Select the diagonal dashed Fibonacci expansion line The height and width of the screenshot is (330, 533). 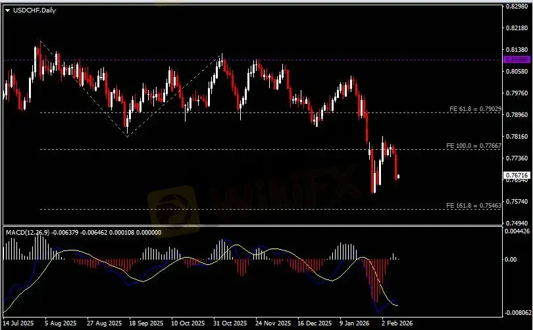[82, 88]
